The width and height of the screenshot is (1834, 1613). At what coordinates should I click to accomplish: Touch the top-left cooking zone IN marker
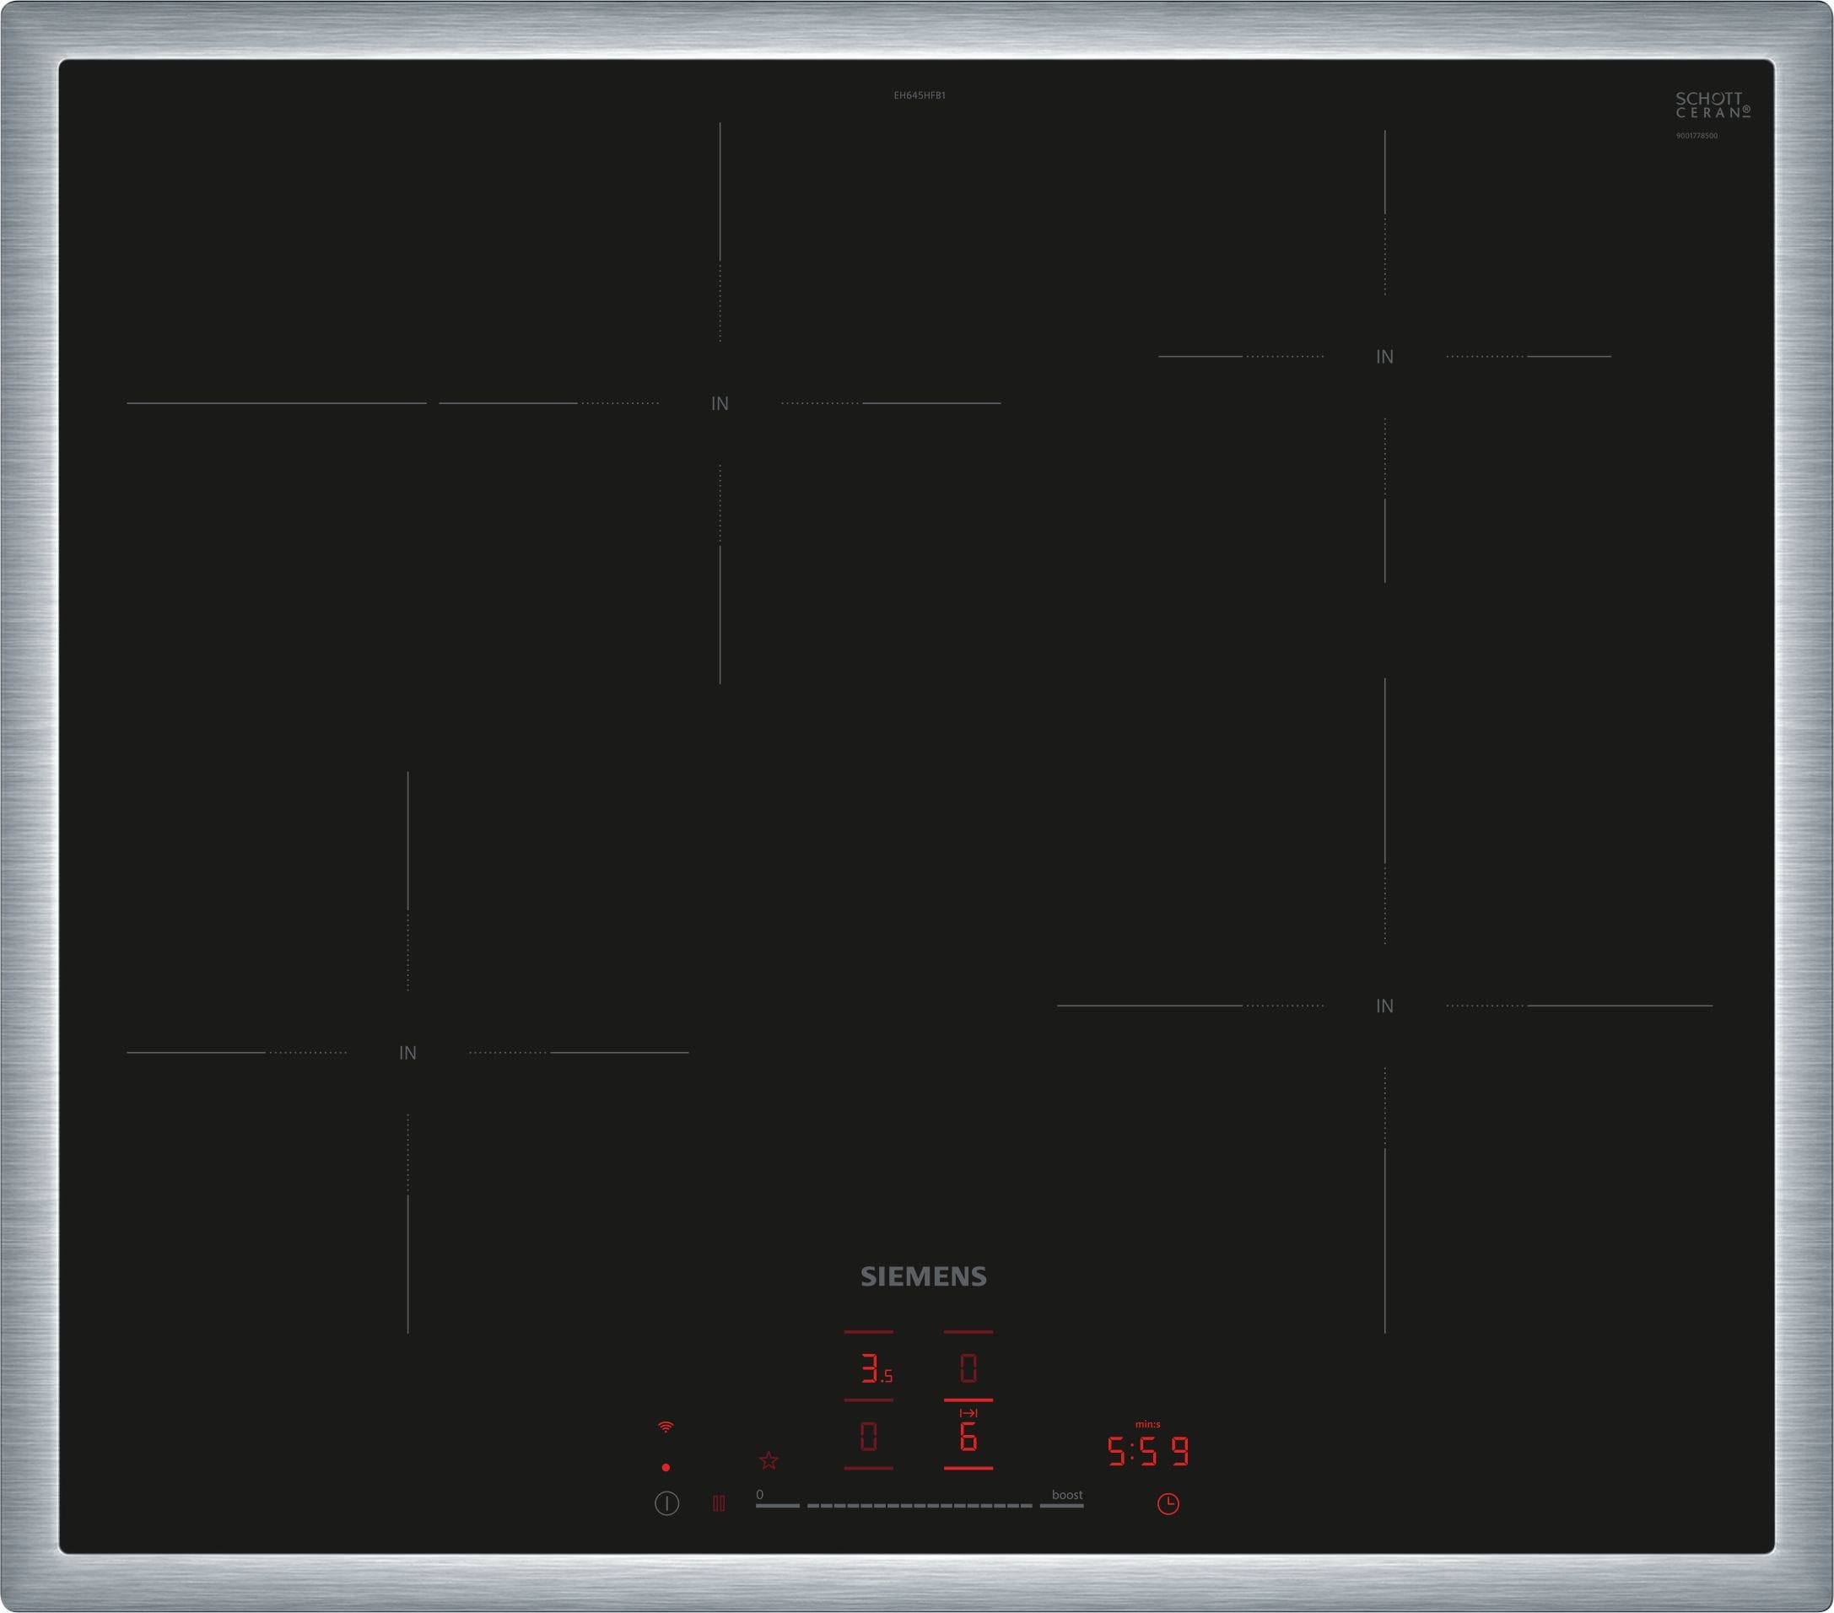pyautogui.click(x=720, y=404)
